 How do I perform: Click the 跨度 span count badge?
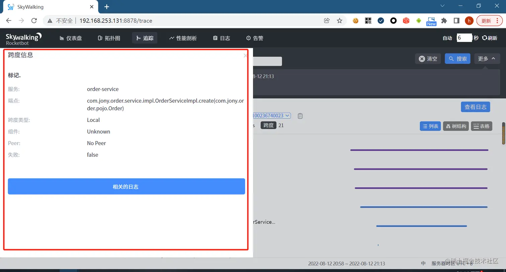268,125
